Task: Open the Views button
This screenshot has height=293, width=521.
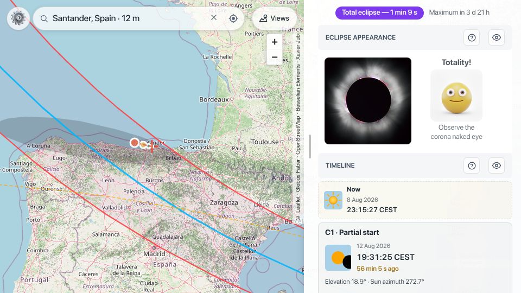Action: (275, 18)
